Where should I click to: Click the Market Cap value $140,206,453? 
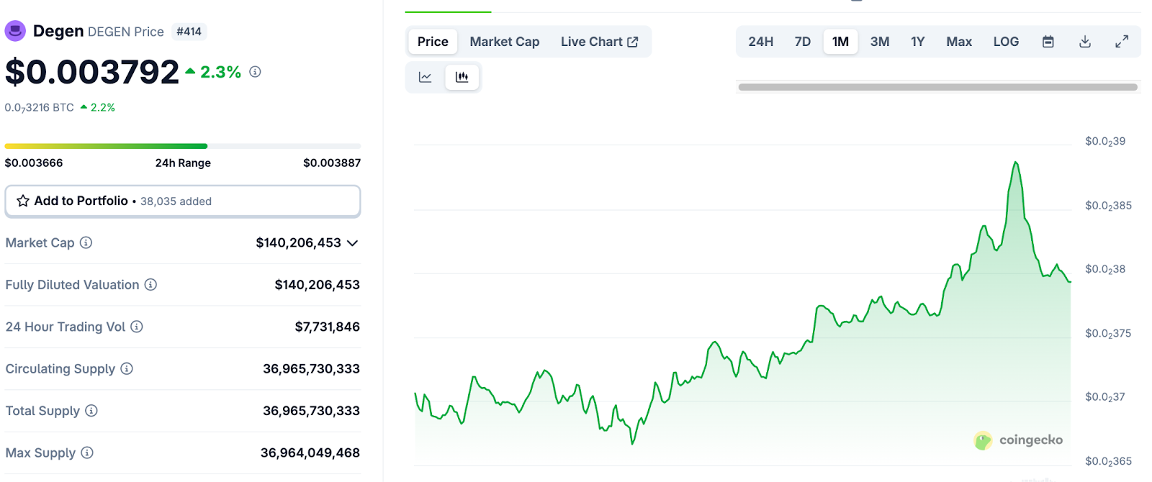(x=299, y=242)
